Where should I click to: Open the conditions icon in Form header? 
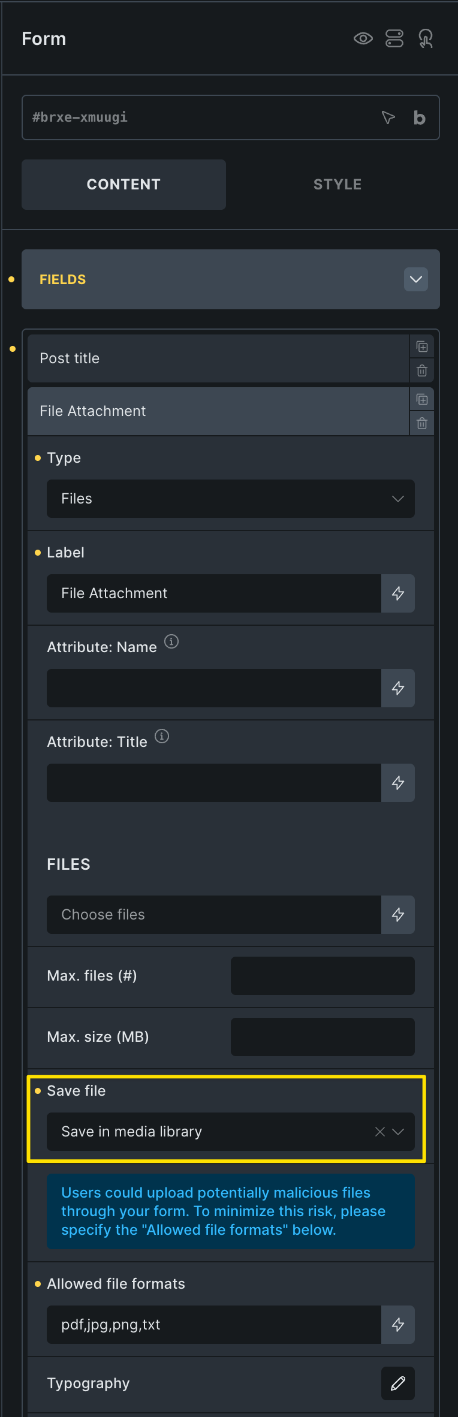click(x=394, y=39)
